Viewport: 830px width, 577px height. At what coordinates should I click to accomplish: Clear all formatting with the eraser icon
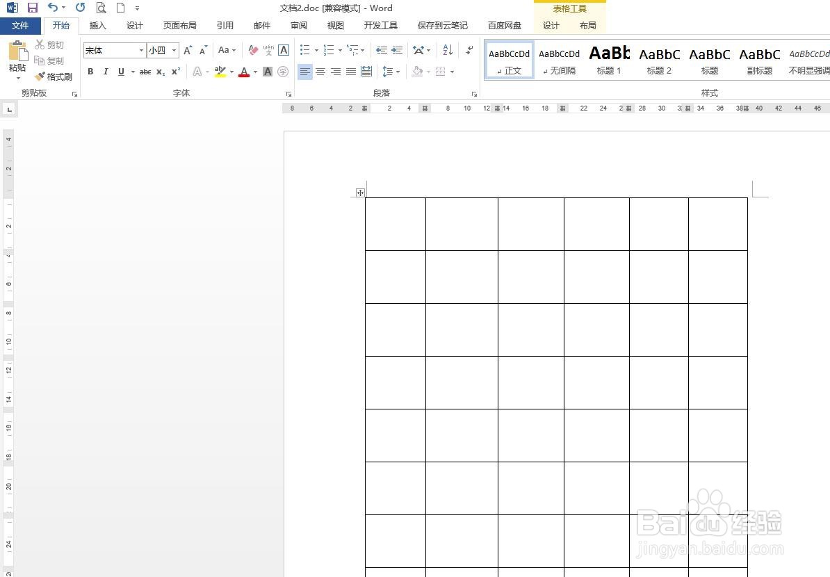click(x=253, y=50)
